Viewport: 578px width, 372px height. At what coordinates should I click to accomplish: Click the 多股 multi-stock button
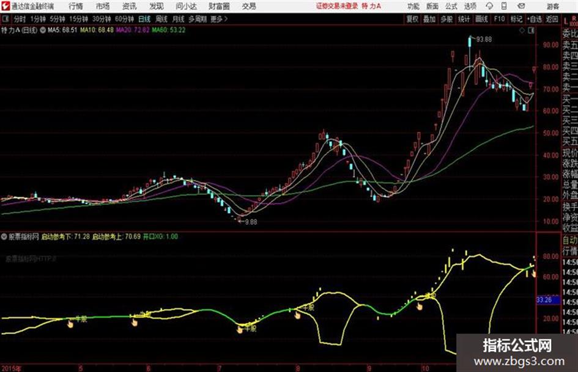[x=446, y=19]
